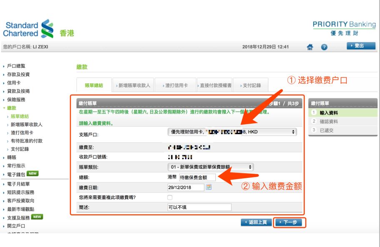Open 支援及服務 in sidebar
The width and height of the screenshot is (380, 247).
18,218
